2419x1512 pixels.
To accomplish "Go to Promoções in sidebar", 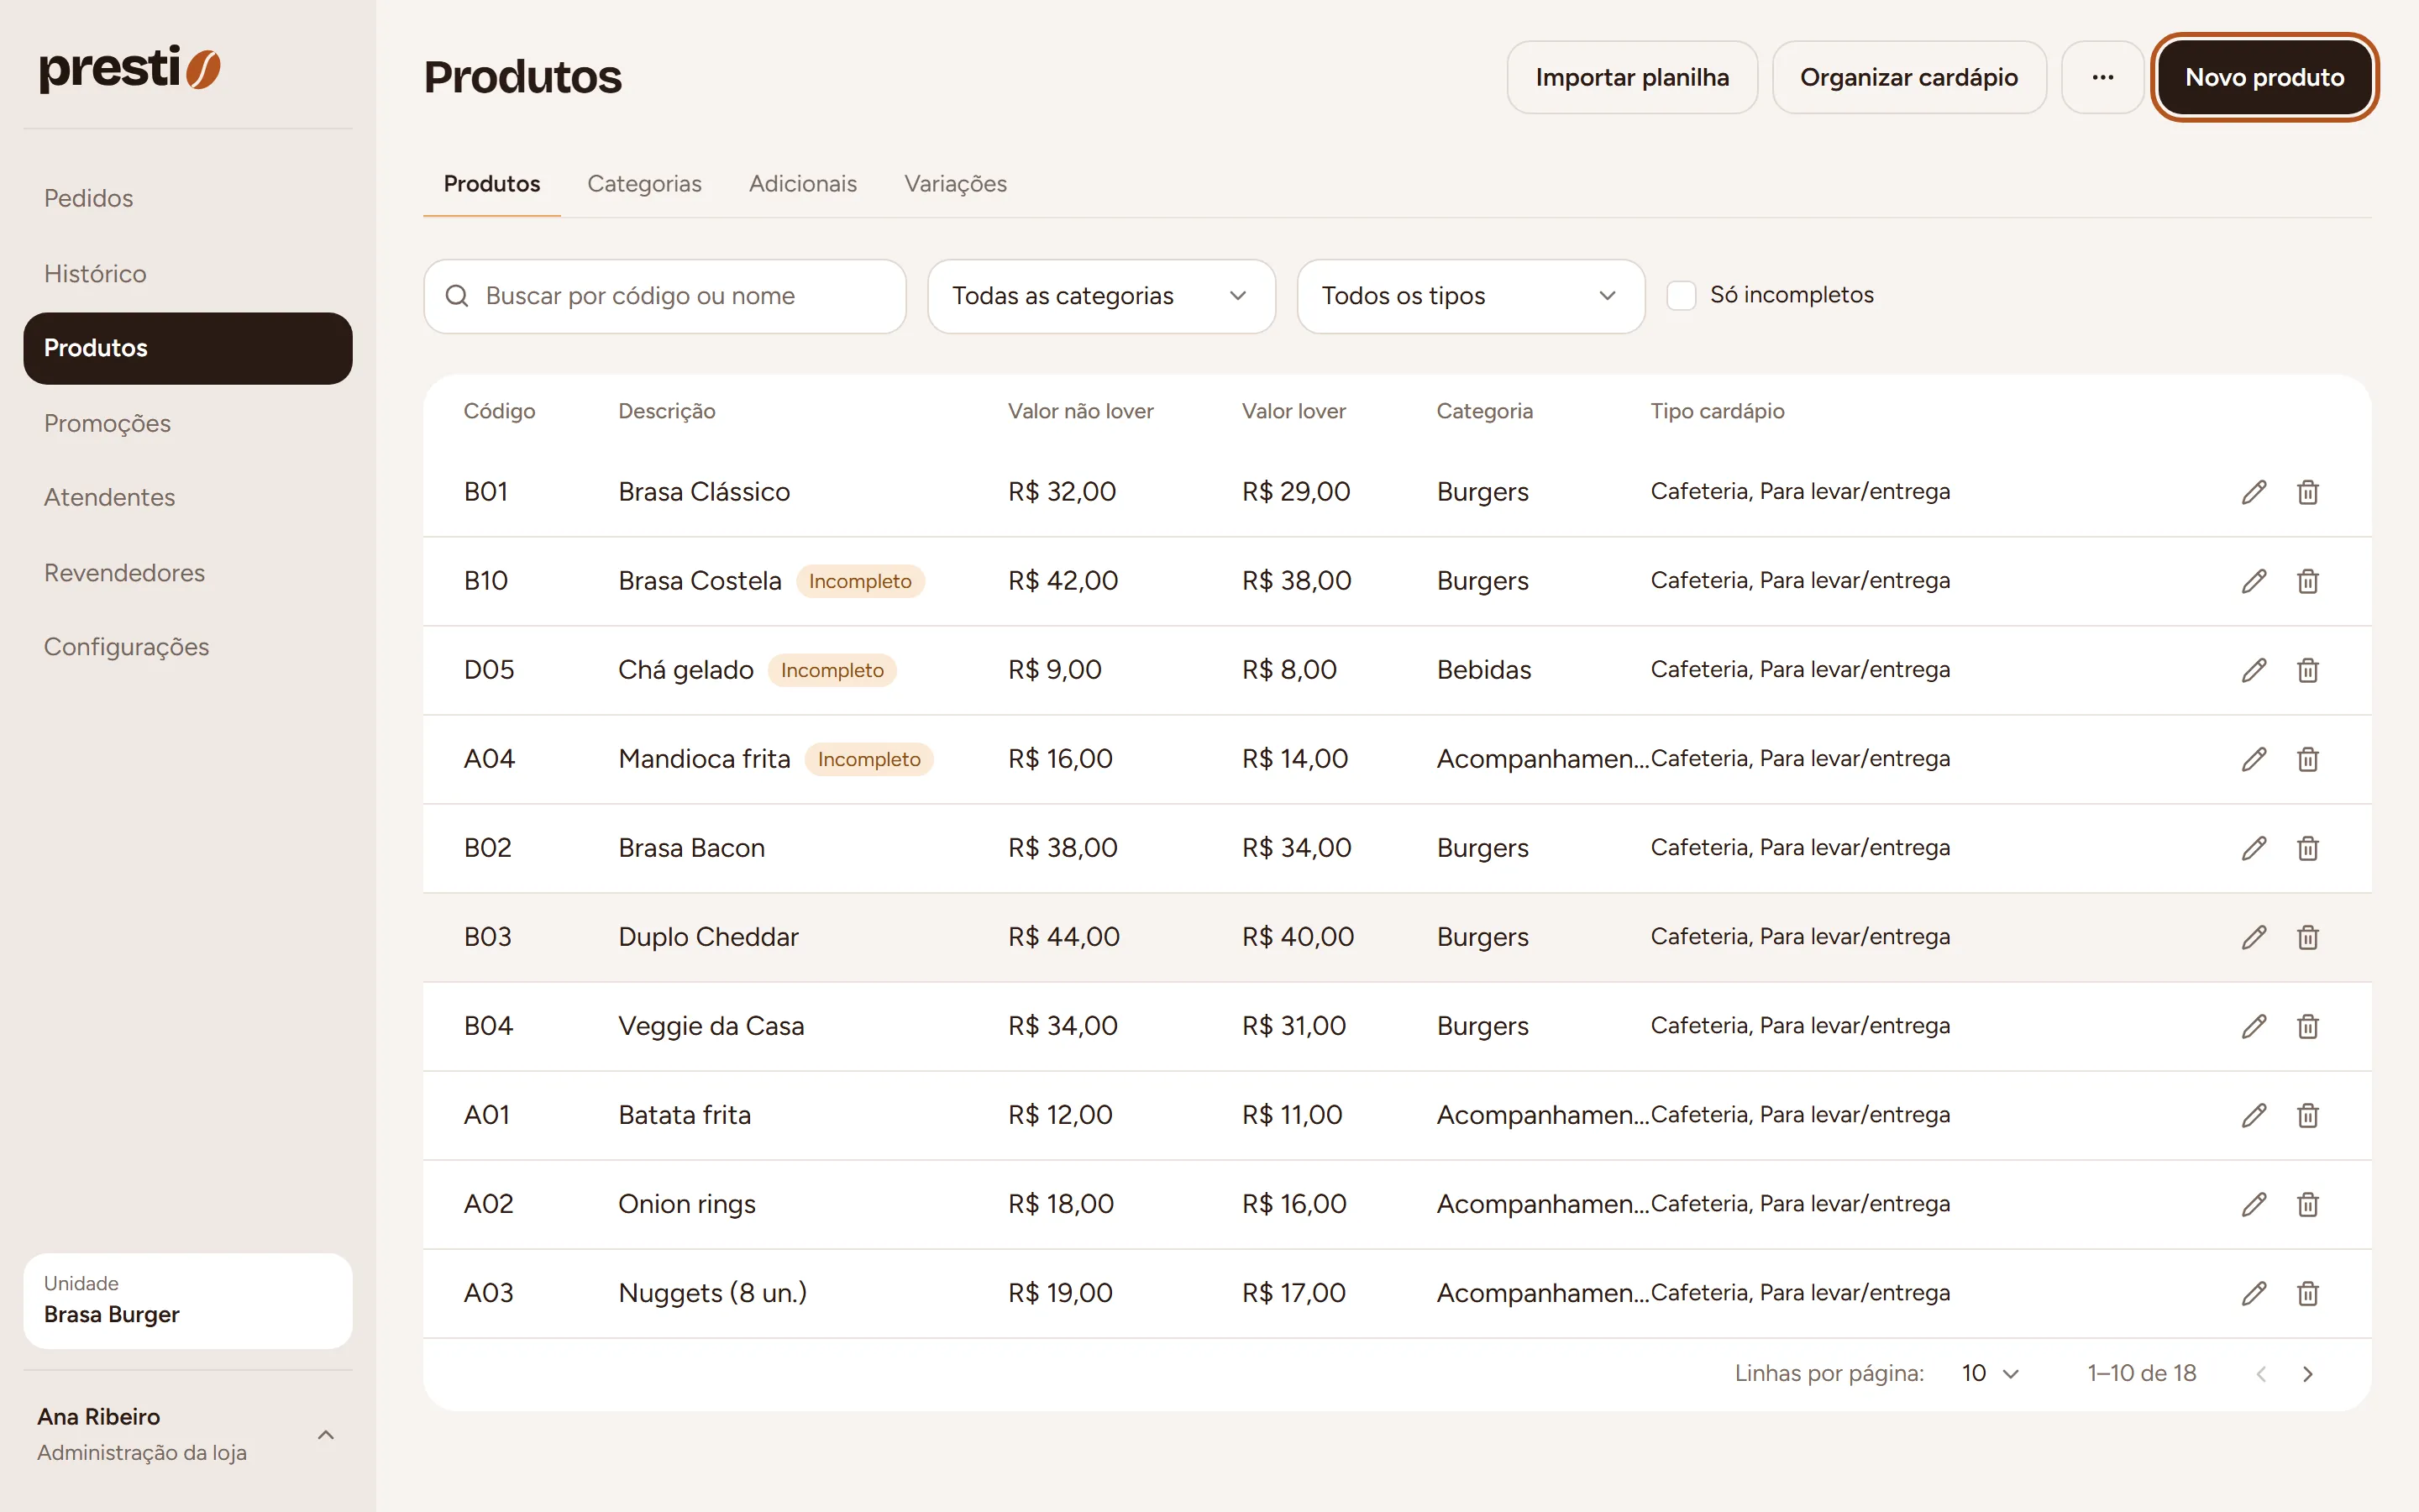I will tap(188, 423).
